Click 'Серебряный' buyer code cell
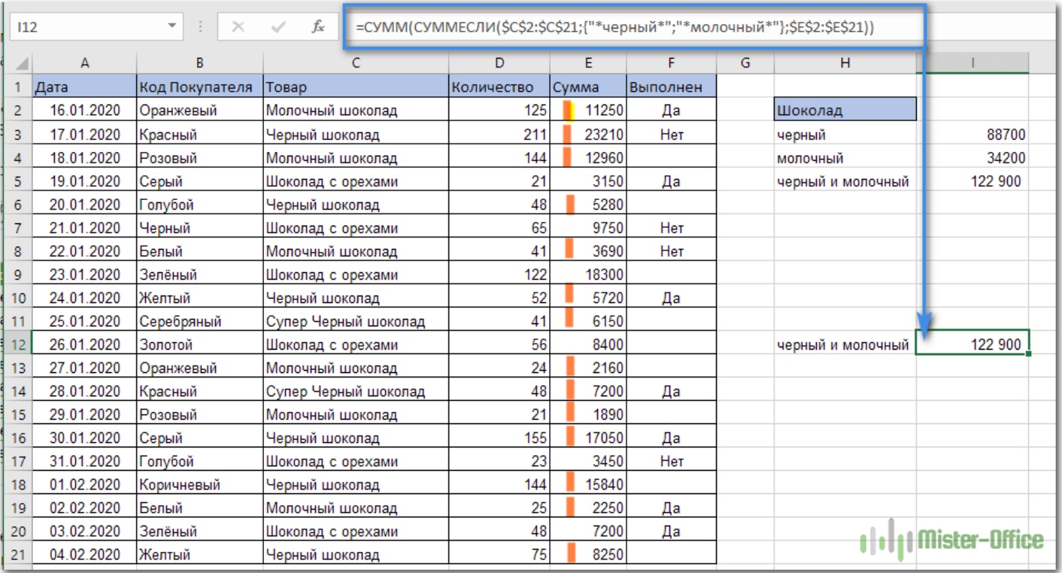Viewport: 1062px width, 573px height. tap(199, 321)
